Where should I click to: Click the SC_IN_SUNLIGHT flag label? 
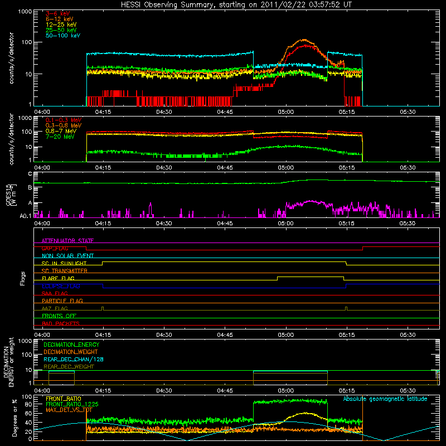tap(64, 263)
